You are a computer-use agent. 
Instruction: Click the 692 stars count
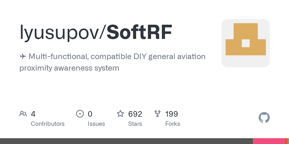click(x=135, y=114)
